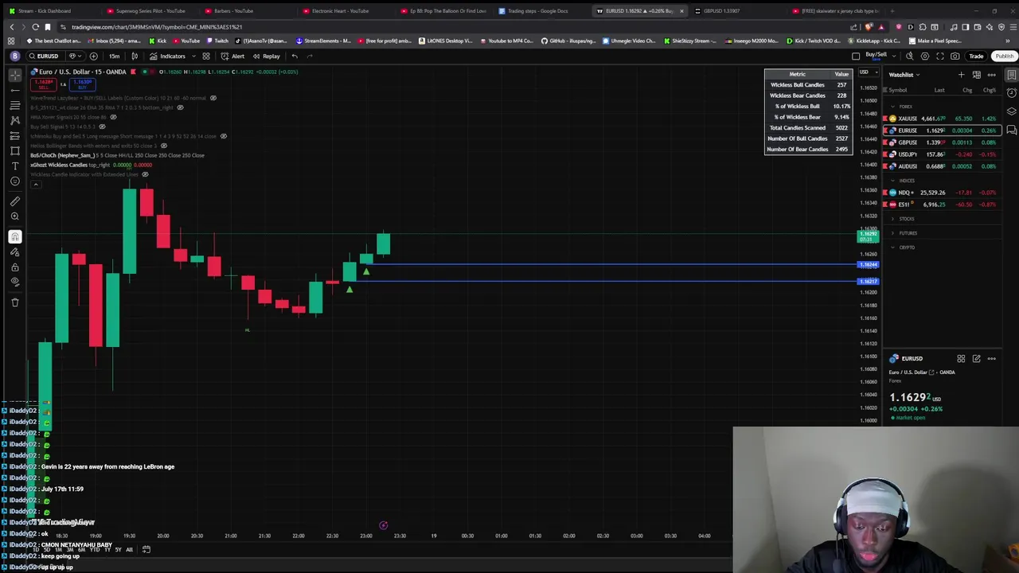Screen dimensions: 1019x573
Task: Open the 15m timeframe selector
Action: click(x=114, y=56)
